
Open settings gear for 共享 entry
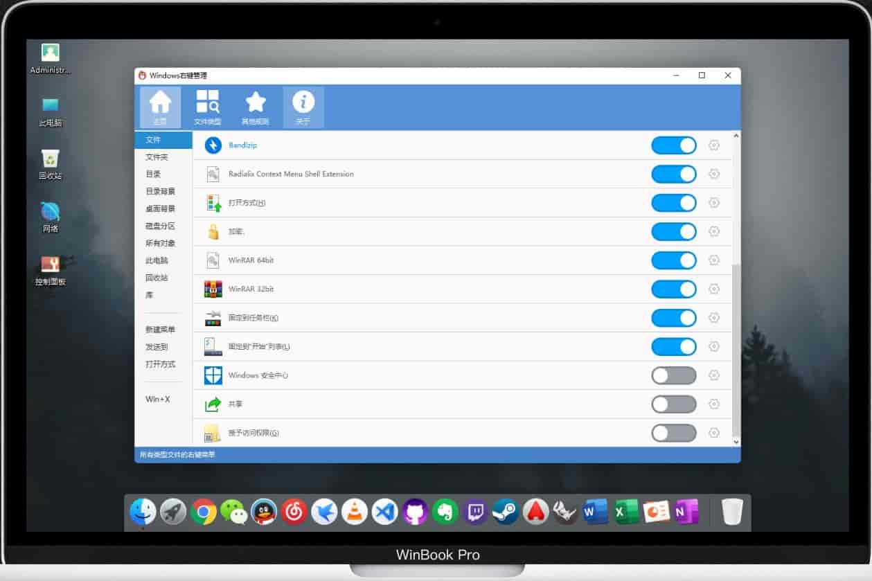(714, 404)
